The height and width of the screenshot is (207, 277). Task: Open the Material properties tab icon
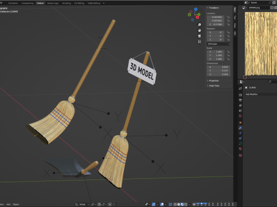tap(240, 149)
